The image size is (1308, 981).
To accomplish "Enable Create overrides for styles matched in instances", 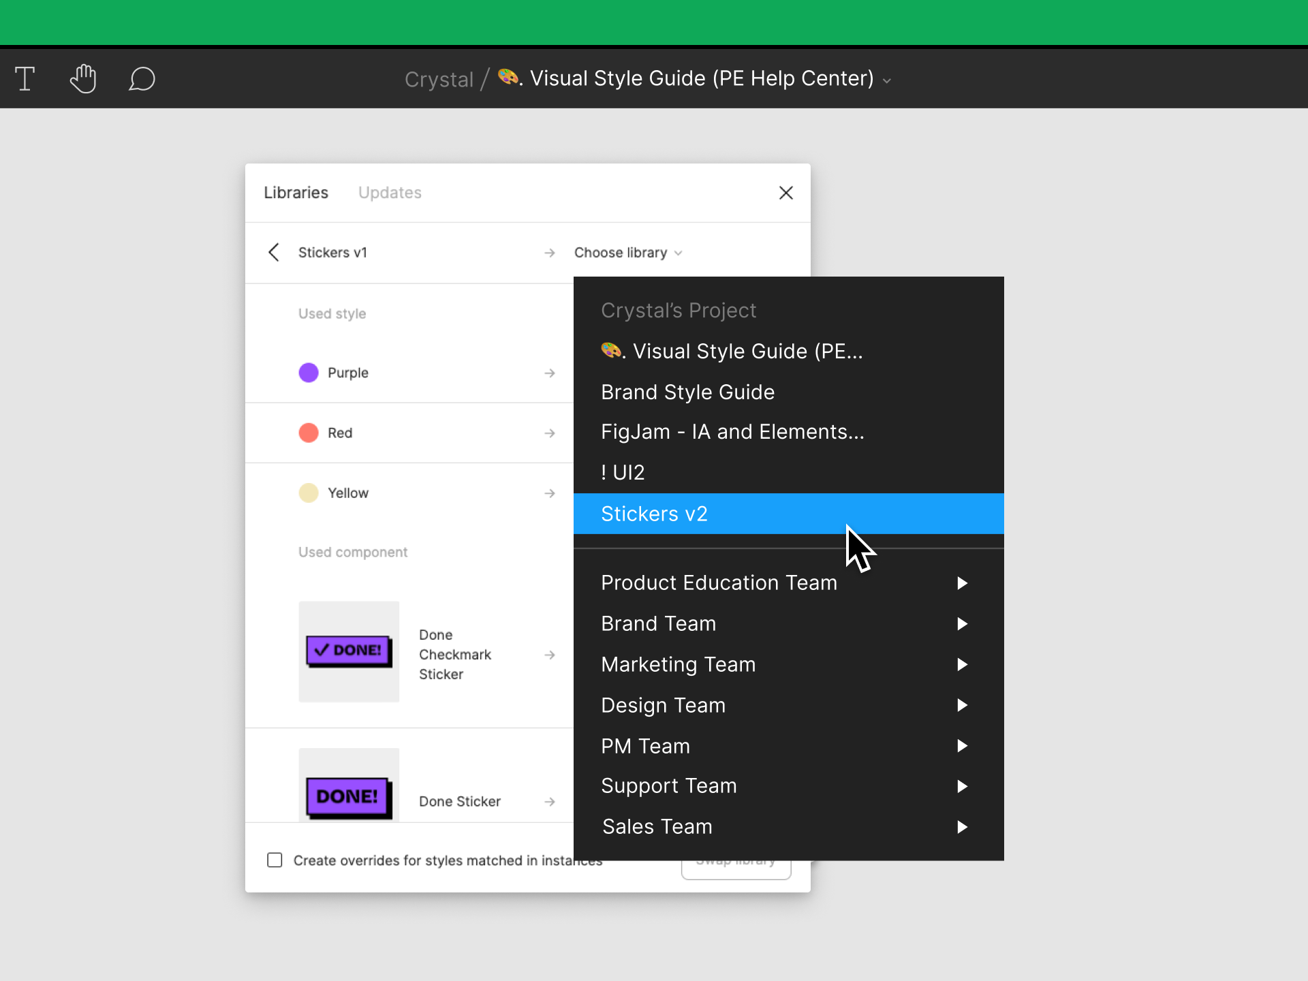I will (x=275, y=860).
